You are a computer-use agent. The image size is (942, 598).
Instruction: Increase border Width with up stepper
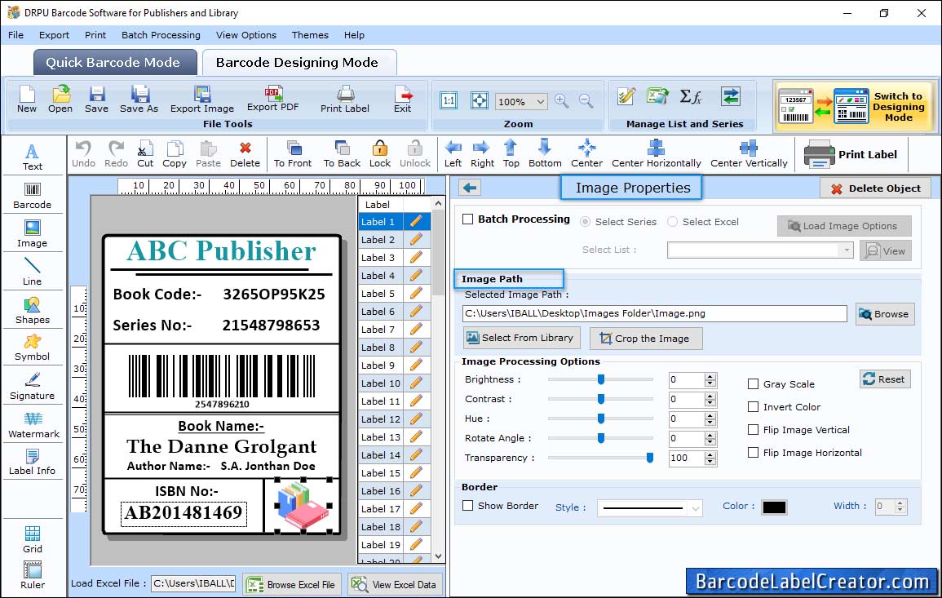(900, 503)
